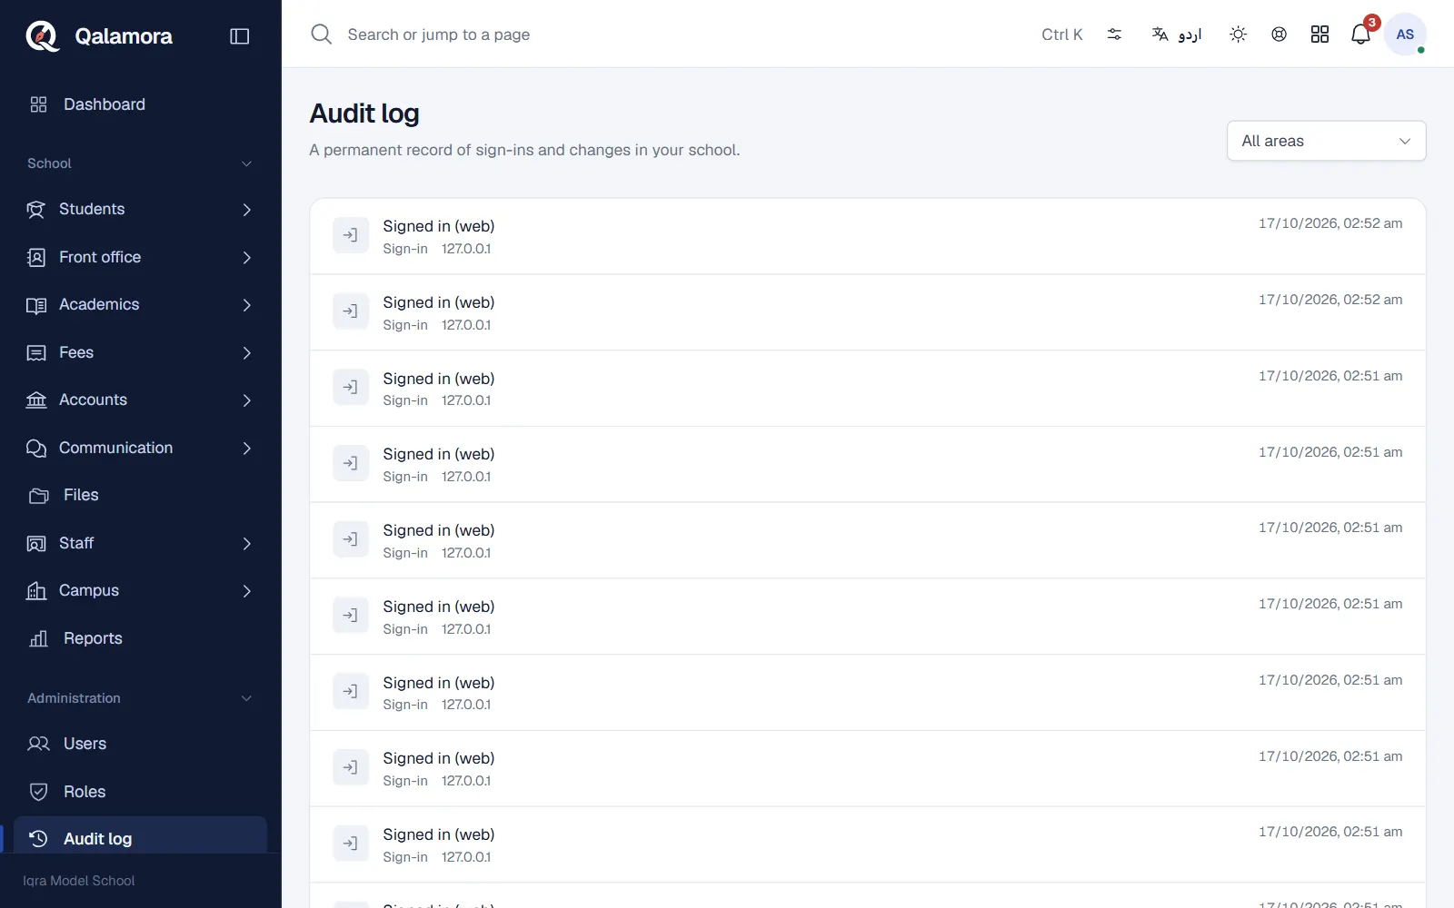The width and height of the screenshot is (1454, 908).
Task: Collapse the sidebar with the panel icon
Action: (240, 36)
